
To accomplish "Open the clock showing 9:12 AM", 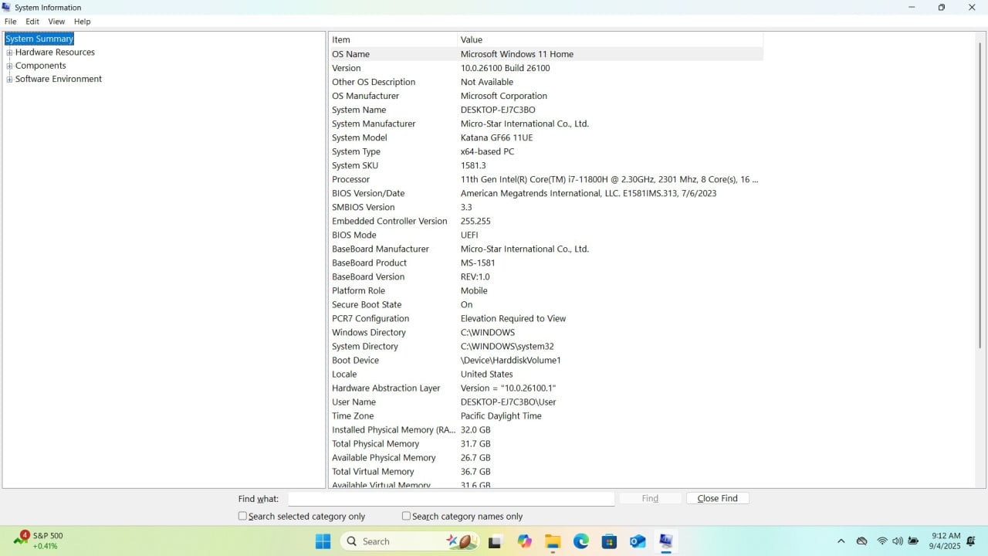I will [x=946, y=541].
